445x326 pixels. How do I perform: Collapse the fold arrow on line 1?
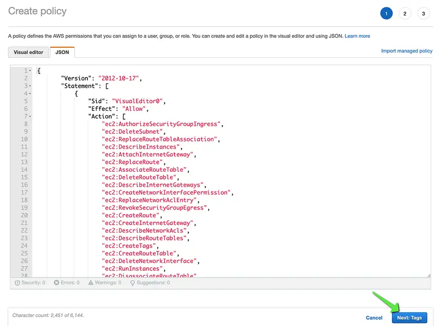tap(30, 71)
